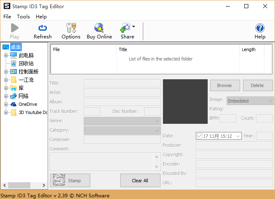The height and width of the screenshot is (199, 275).
Task: Click the Refresh toolbar icon
Action: tap(43, 28)
